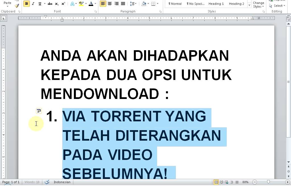
Task: Switch to Full Screen Reading view
Action: coord(221,182)
